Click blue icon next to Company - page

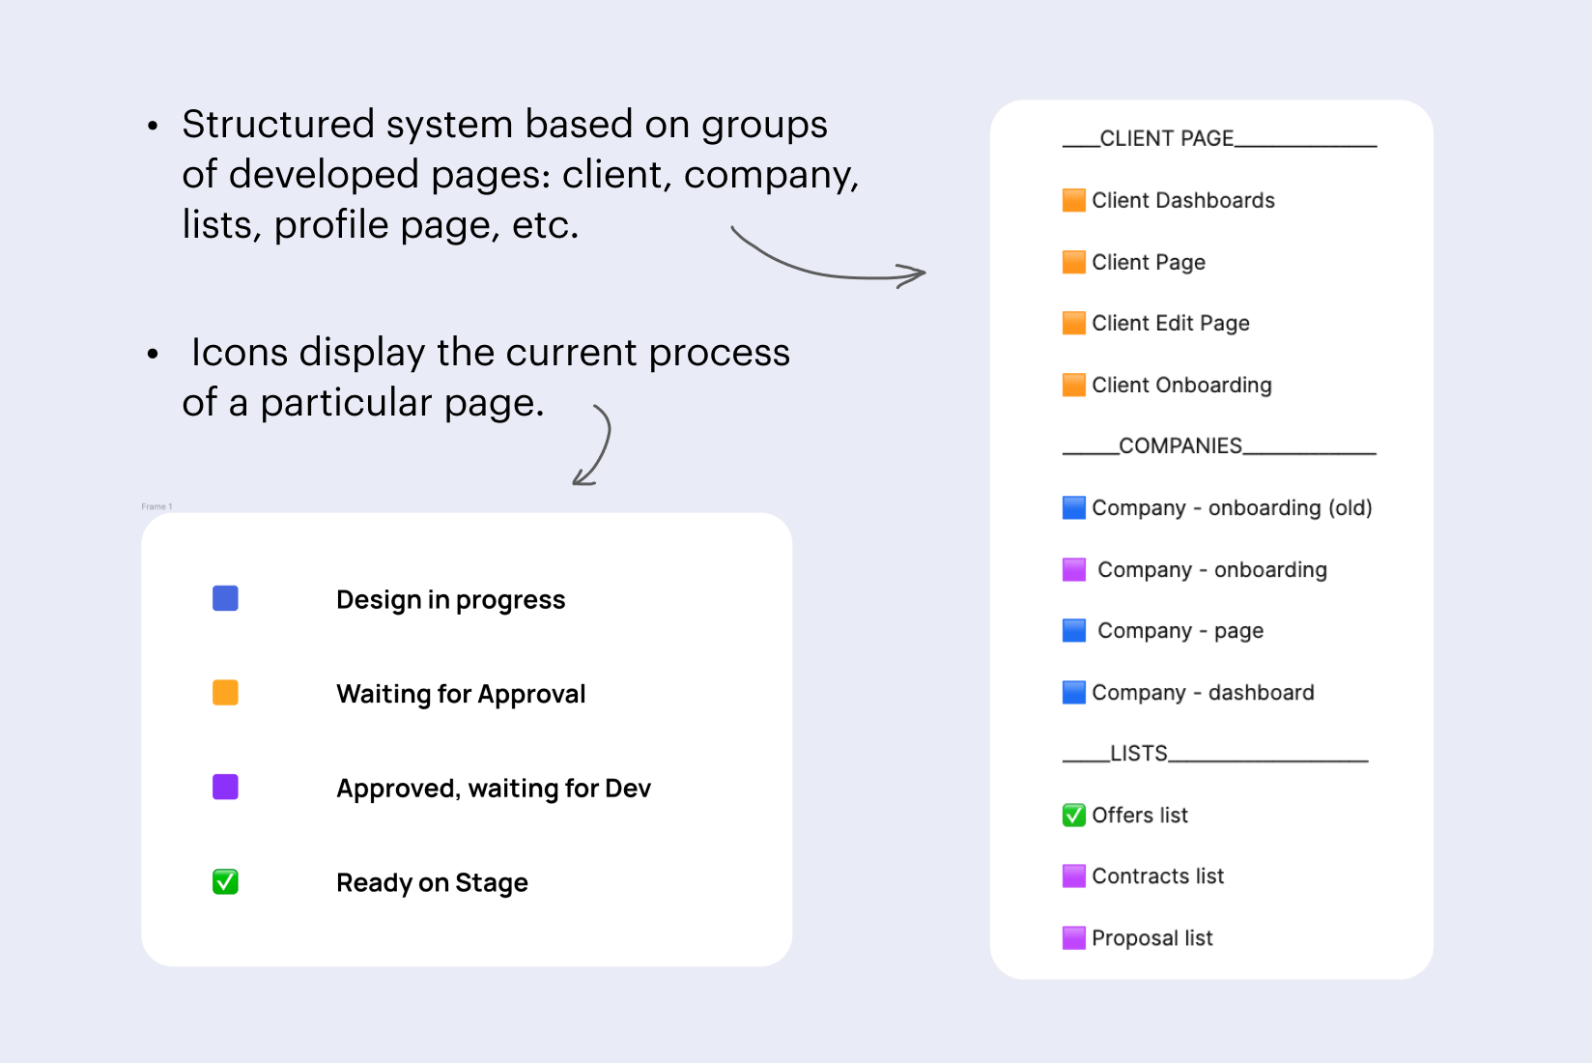click(1073, 630)
